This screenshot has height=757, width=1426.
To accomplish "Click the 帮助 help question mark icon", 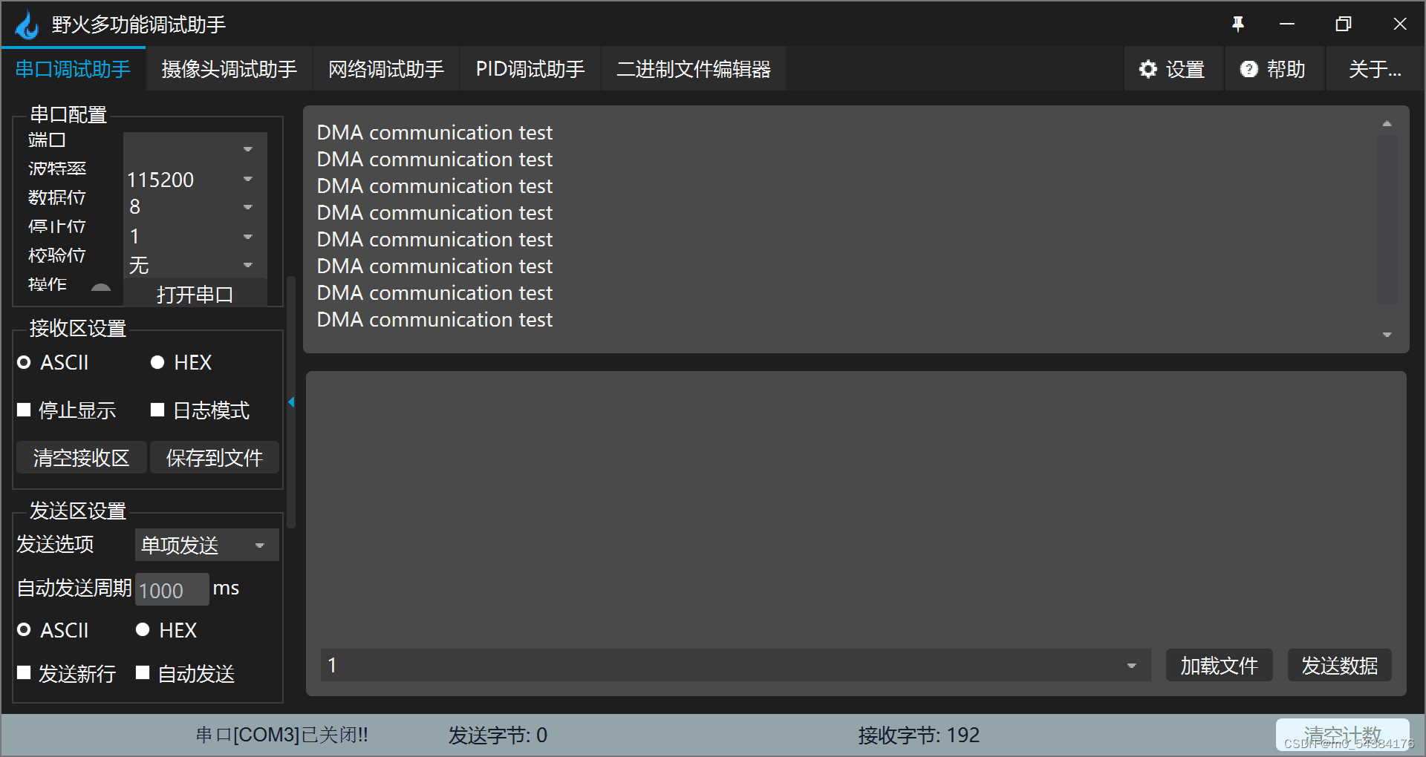I will (1249, 69).
